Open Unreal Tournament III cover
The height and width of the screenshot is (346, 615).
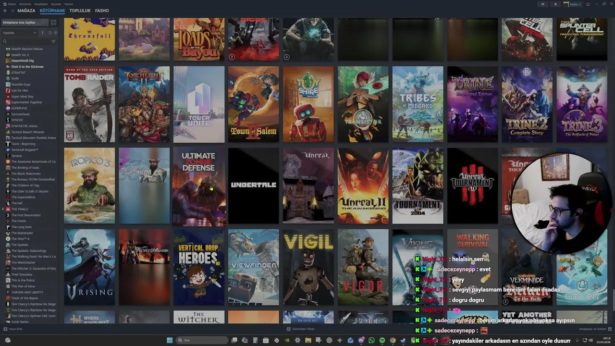click(x=473, y=185)
